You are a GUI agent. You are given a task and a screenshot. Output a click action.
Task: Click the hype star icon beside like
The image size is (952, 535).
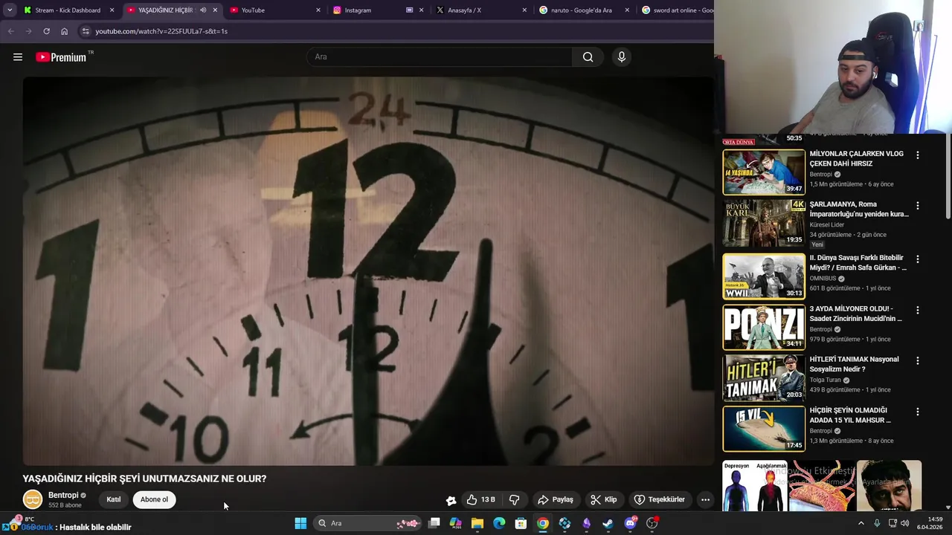[x=451, y=500]
